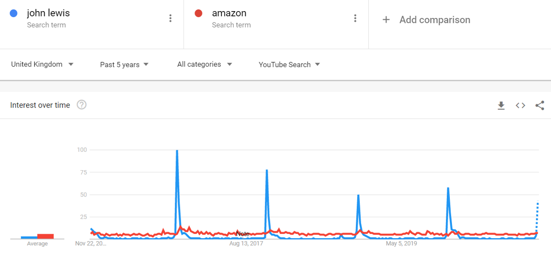Screen dimensions: 551x257
Task: Expand the United Kingdom region dropdown
Action: (42, 64)
